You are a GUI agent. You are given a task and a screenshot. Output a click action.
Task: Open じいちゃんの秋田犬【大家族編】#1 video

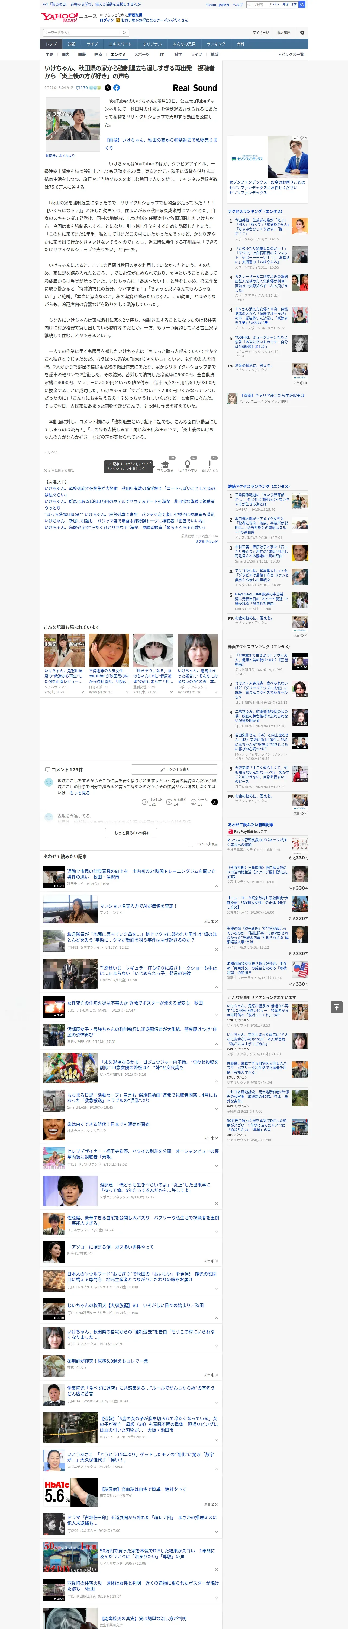[136, 1305]
